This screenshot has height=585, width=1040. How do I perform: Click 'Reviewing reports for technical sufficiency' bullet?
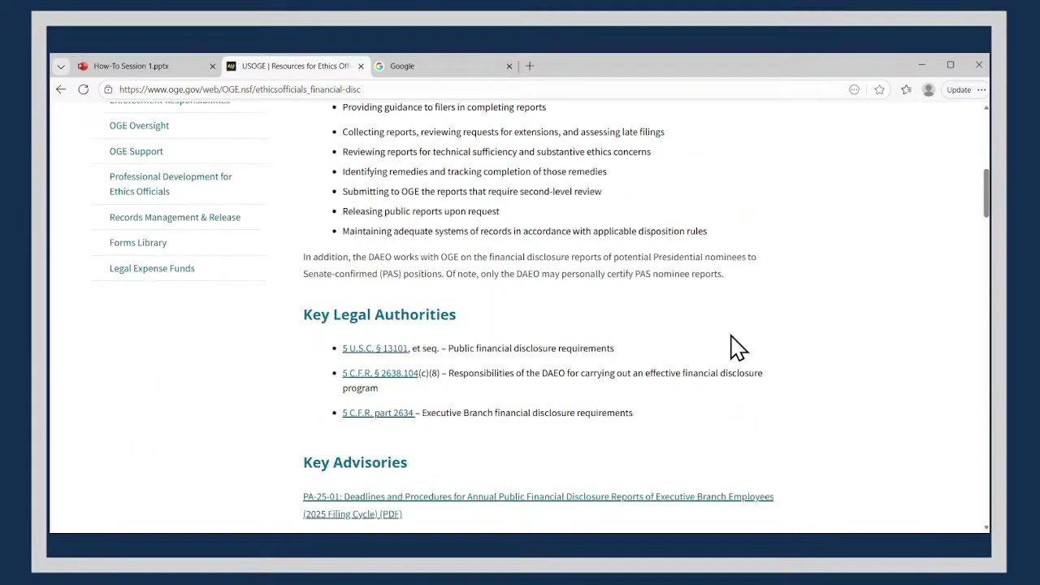coord(496,152)
